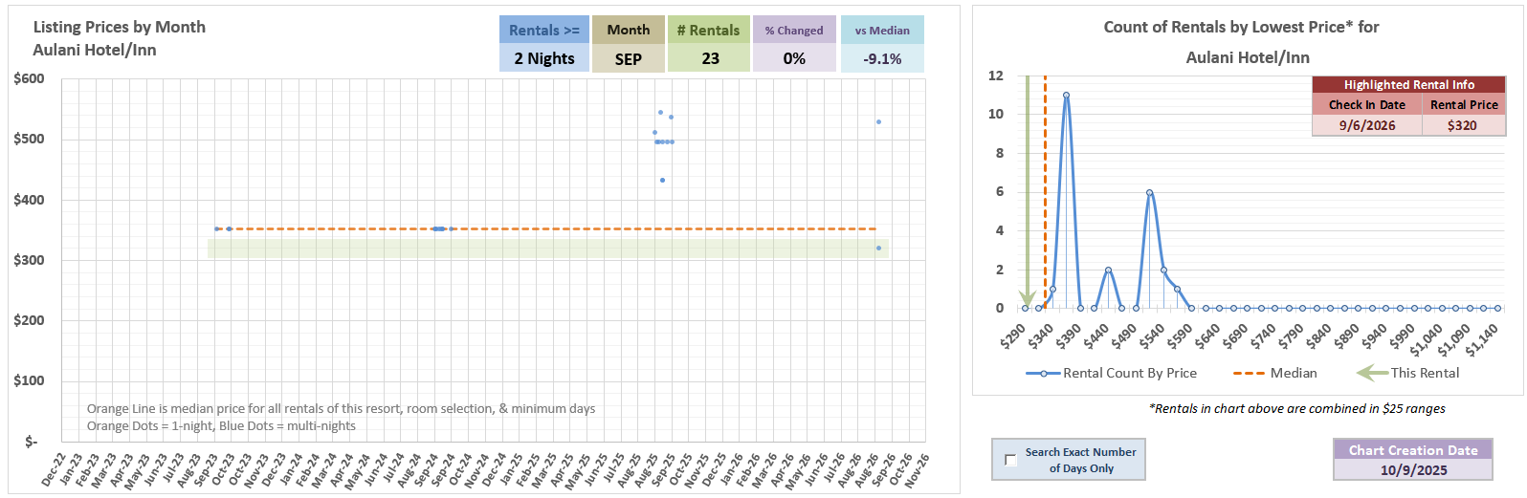Click the blue dot at $320 near Sep-26

[x=878, y=249]
